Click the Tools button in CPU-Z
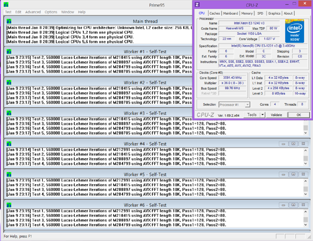The width and height of the screenshot is (313, 241). click(x=252, y=115)
